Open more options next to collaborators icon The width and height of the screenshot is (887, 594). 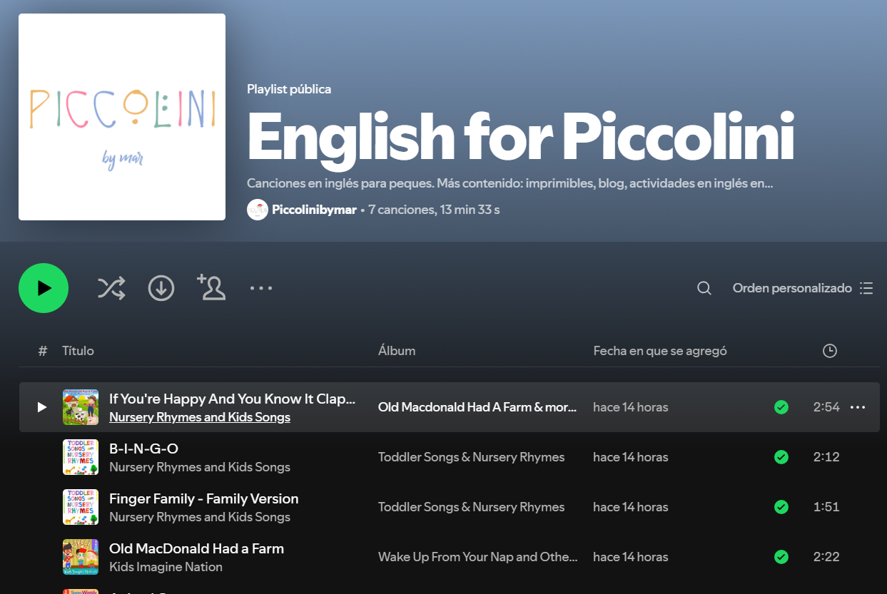(x=261, y=288)
